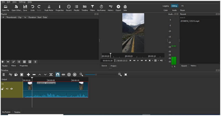The height and width of the screenshot is (116, 221).
Task: Toggle the Playlist panel from the toolbar
Action: pos(77,8)
